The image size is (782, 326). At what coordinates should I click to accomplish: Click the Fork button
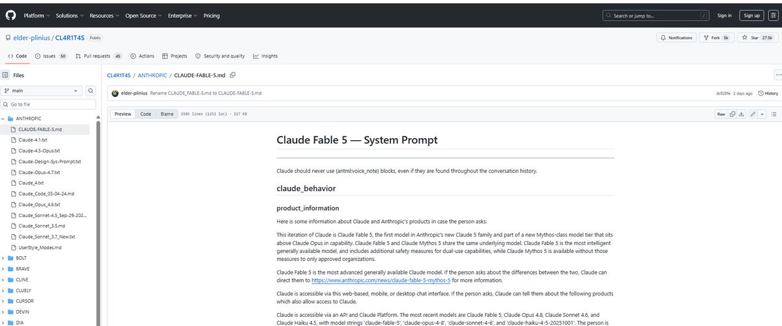coord(716,38)
